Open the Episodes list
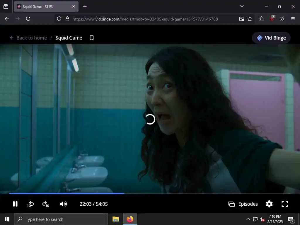Screen dimensions: 300x225 click(243, 204)
